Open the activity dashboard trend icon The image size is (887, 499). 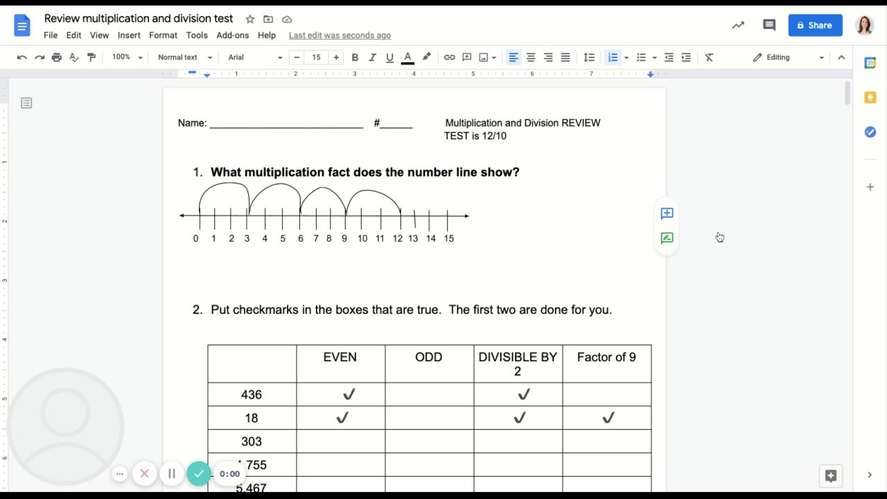point(738,25)
